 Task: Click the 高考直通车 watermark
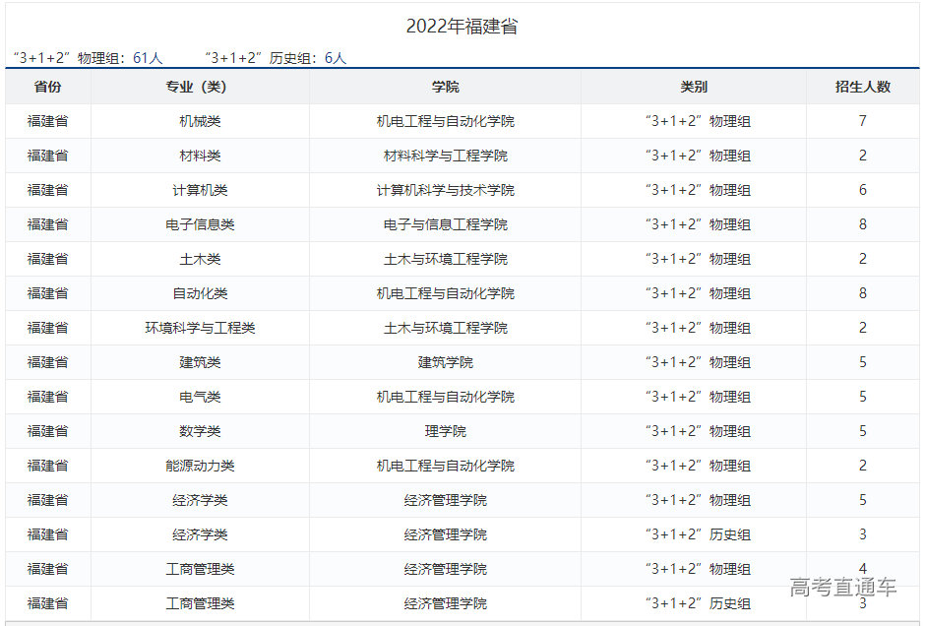pos(842,588)
